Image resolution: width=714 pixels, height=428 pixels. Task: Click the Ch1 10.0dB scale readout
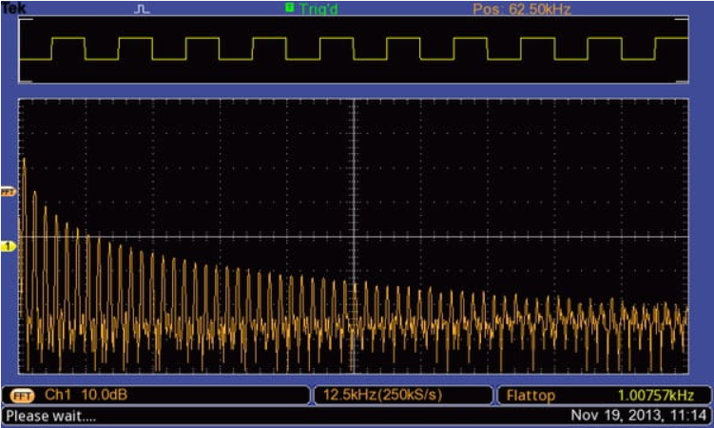point(86,395)
